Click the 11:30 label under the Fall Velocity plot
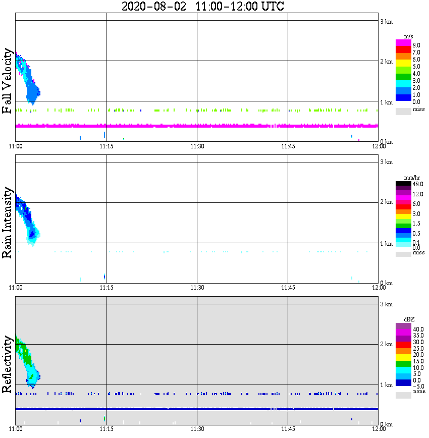This screenshot has width=429, height=438. pyautogui.click(x=197, y=146)
